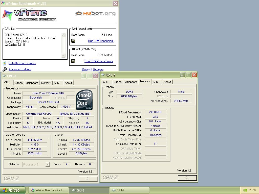This screenshot has height=194, width=259.
Task: Open the Inicio start button
Action: [x=13, y=190]
